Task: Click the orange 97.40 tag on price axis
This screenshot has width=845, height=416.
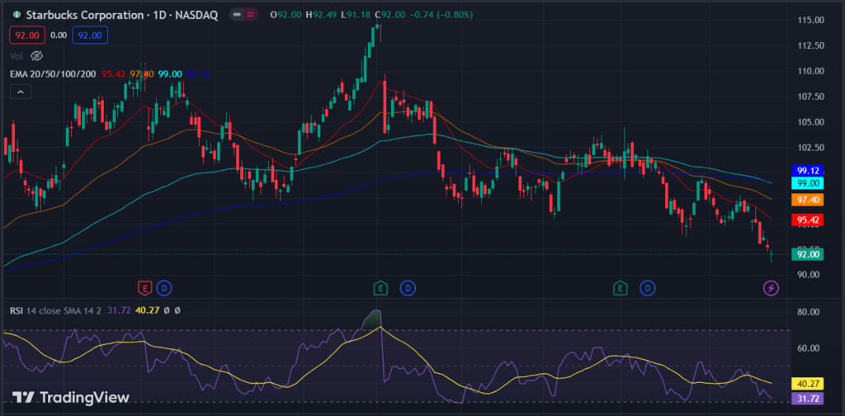Action: (x=808, y=200)
